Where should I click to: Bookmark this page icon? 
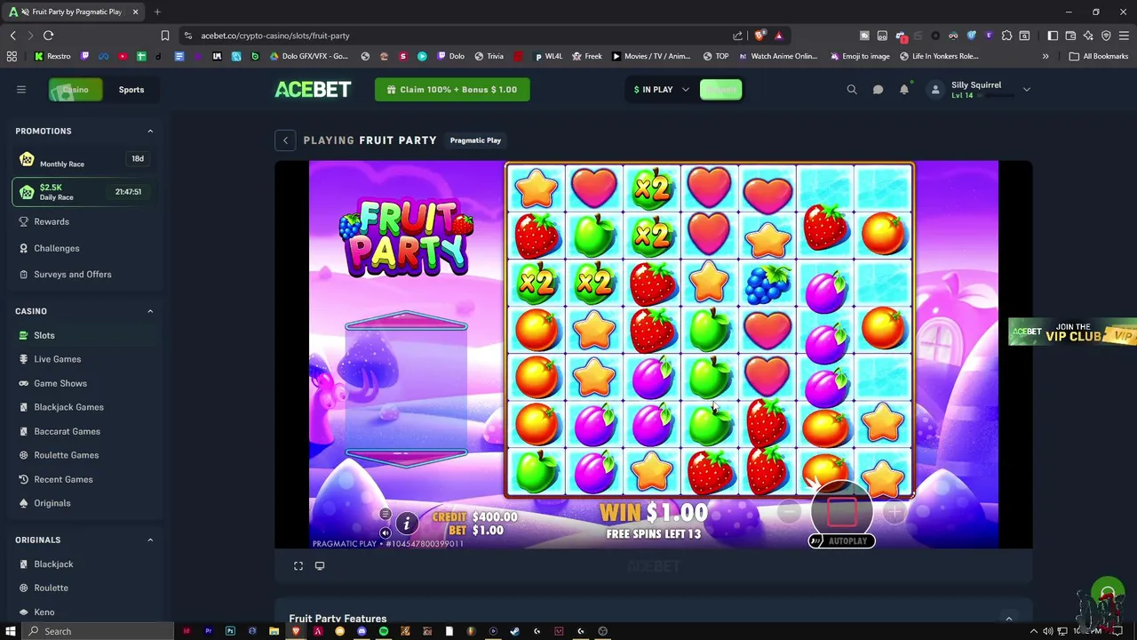[164, 36]
